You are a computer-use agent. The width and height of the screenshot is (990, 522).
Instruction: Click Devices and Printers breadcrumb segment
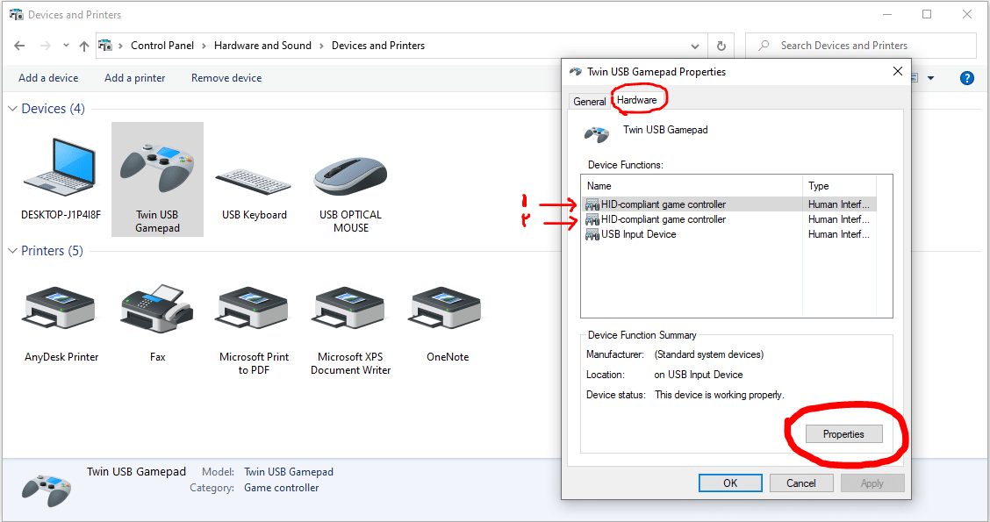point(378,46)
